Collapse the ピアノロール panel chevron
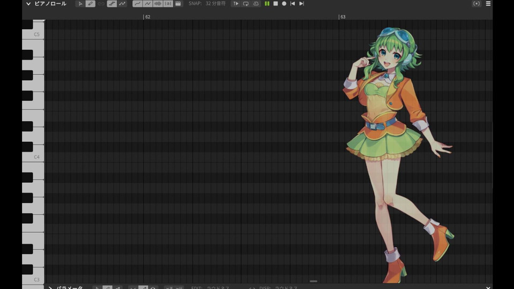This screenshot has height=289, width=514. [28, 4]
